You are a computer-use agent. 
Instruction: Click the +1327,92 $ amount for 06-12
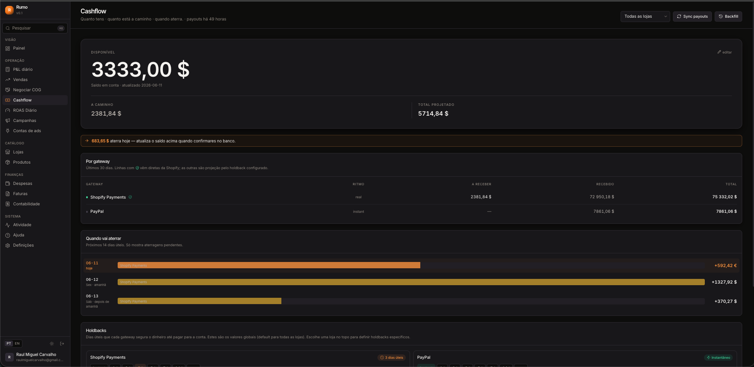pyautogui.click(x=724, y=282)
